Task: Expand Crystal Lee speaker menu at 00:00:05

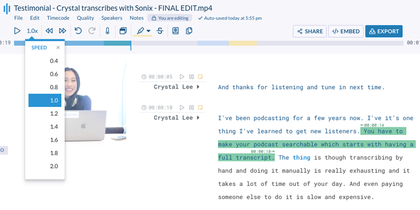Action: tap(198, 87)
